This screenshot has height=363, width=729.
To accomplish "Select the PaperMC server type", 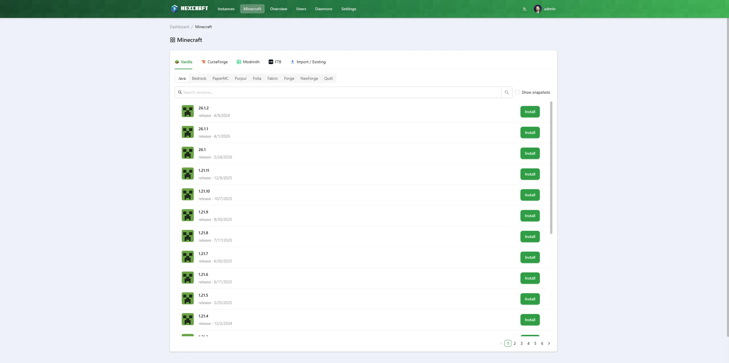I will tap(220, 79).
